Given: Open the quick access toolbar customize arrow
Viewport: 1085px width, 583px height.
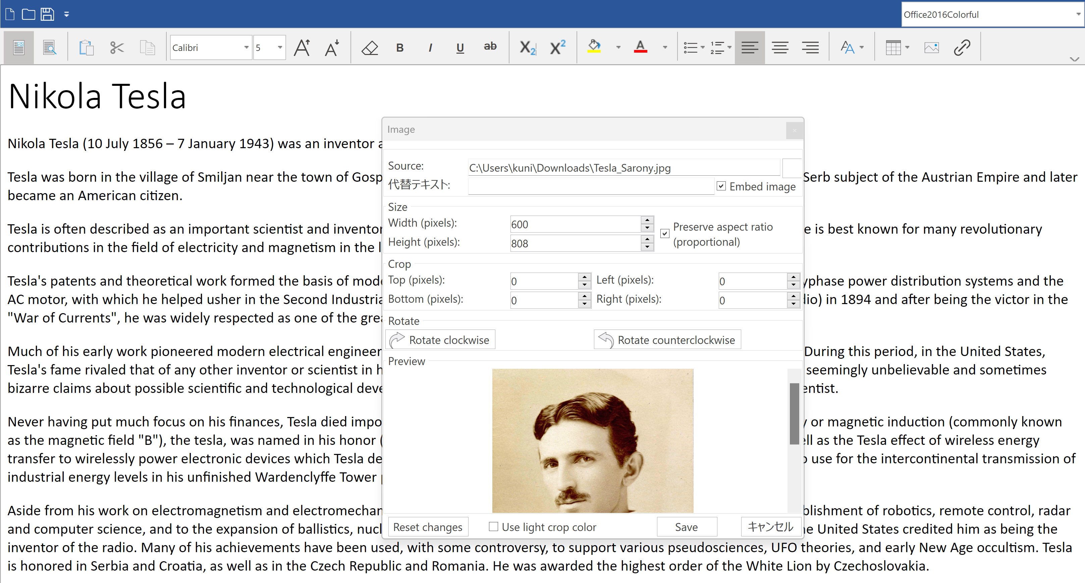Looking at the screenshot, I should 66,15.
